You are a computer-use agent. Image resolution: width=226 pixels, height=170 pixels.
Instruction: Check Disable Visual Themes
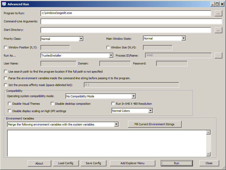[9, 104]
